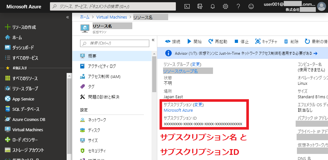Click the subscription ID value
The width and height of the screenshot is (328, 160).
click(203, 124)
